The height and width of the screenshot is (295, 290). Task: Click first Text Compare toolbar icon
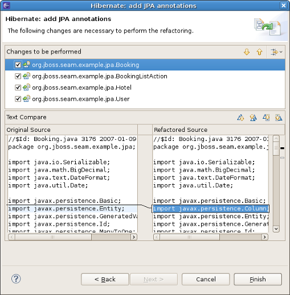tap(240, 118)
